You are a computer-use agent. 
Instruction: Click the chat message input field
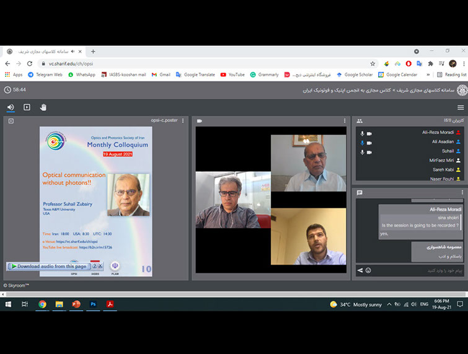coord(415,270)
